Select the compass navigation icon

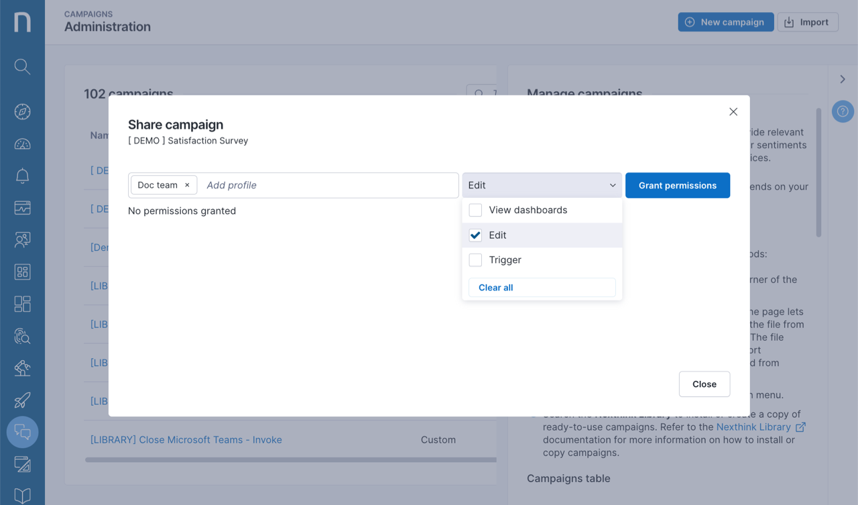tap(22, 111)
